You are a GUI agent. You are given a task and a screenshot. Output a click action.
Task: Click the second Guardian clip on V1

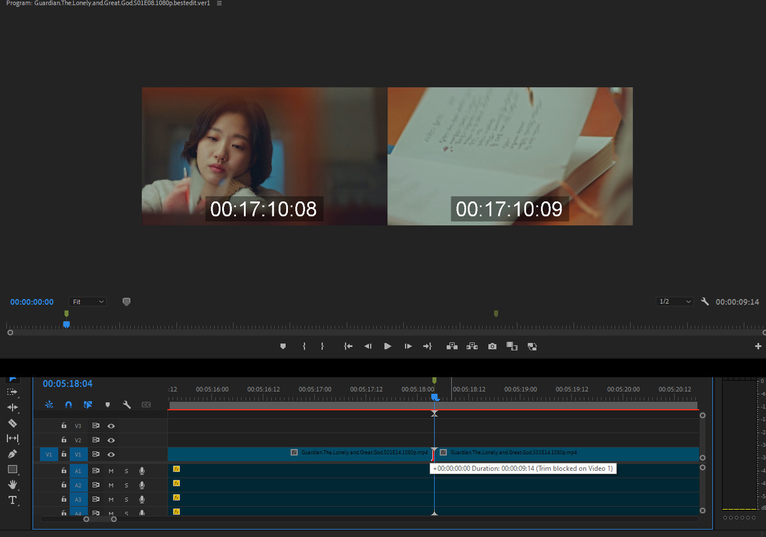566,454
